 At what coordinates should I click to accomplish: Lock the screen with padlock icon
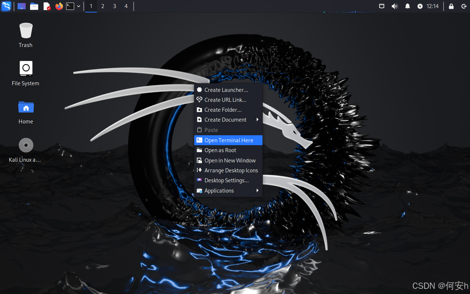[451, 6]
